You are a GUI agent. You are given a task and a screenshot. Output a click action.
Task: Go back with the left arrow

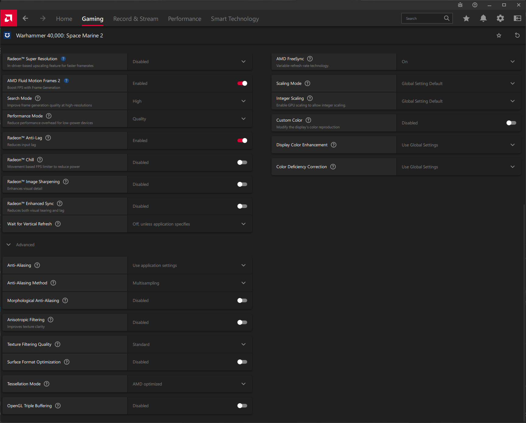25,19
